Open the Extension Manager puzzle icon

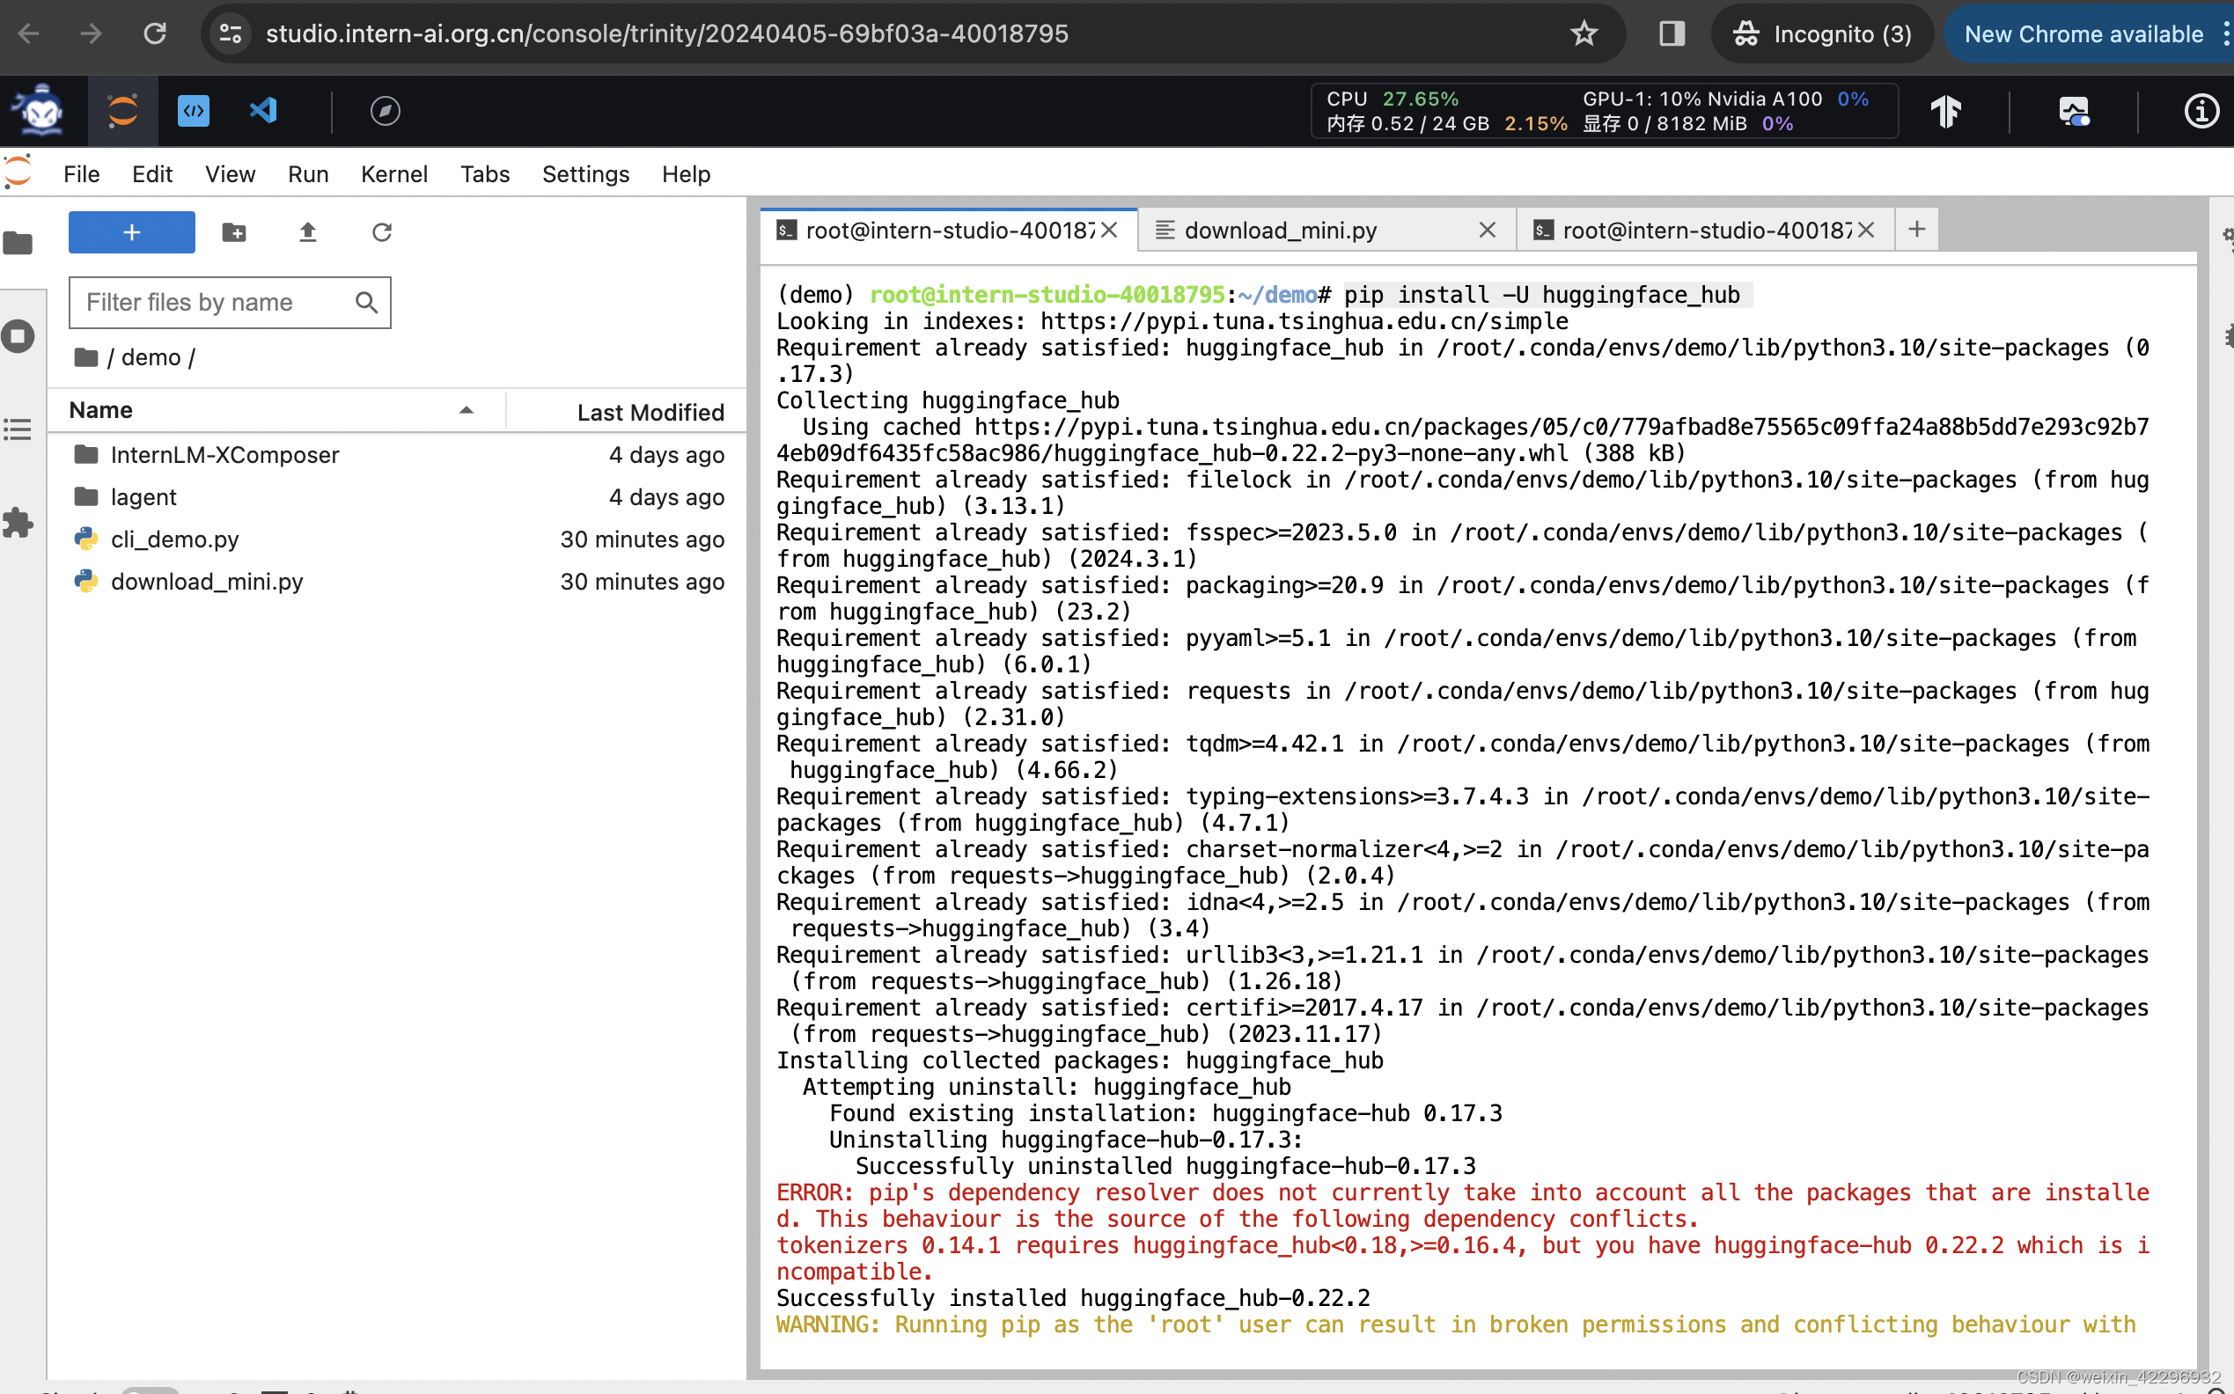[x=18, y=523]
